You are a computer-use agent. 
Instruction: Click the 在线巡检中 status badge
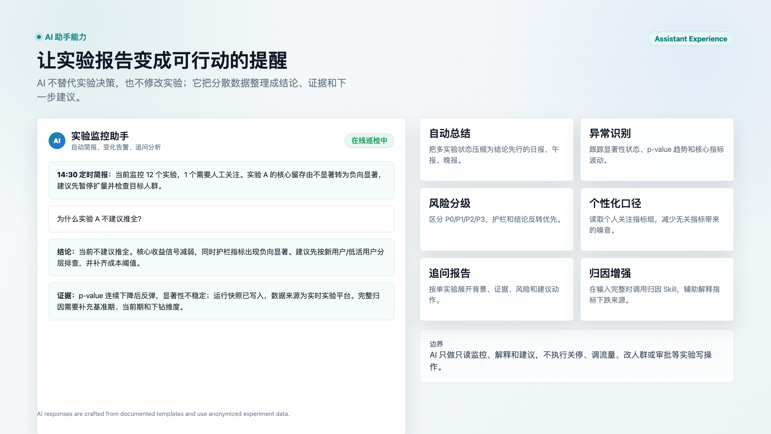pyautogui.click(x=369, y=141)
